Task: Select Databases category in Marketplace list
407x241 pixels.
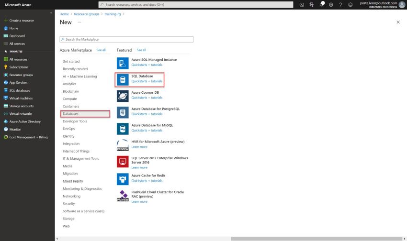Action: pos(85,114)
